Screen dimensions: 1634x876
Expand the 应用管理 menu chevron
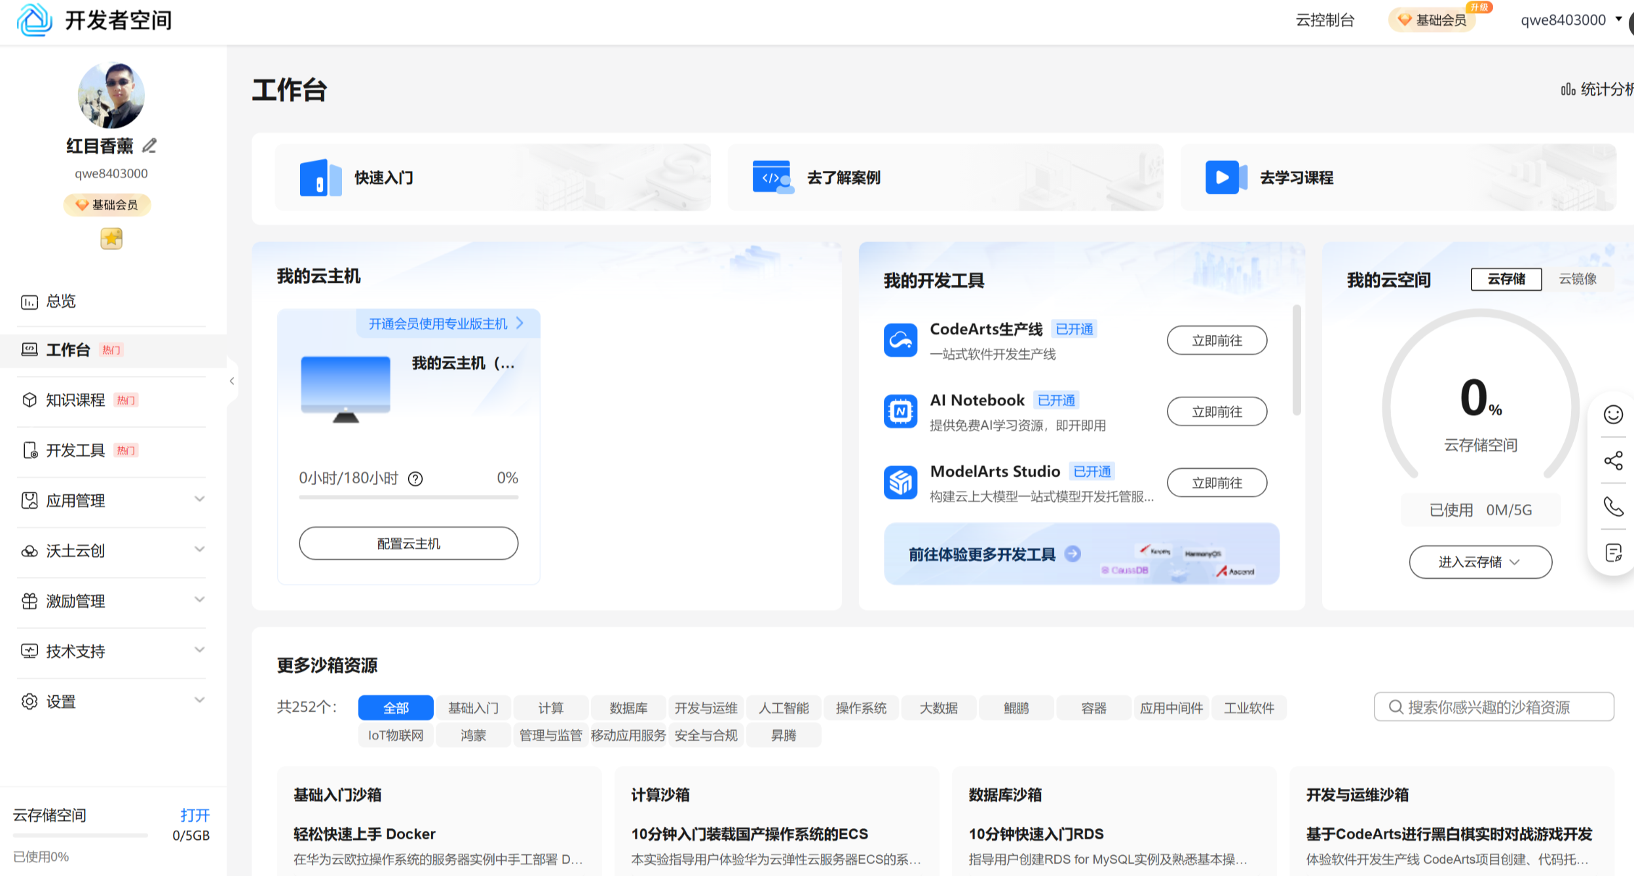coord(200,500)
